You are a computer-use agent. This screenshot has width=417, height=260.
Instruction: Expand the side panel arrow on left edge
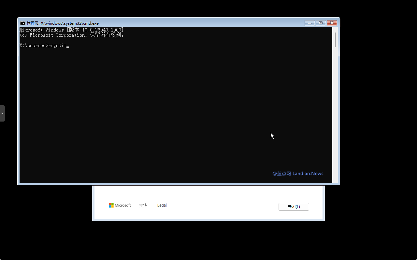(2, 113)
